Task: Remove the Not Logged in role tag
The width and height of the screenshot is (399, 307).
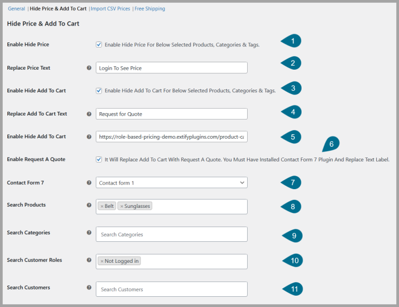Action: click(x=102, y=261)
